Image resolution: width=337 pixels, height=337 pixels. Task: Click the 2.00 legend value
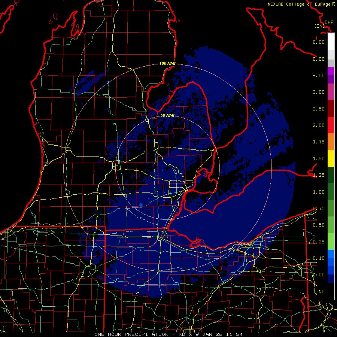pyautogui.click(x=319, y=125)
